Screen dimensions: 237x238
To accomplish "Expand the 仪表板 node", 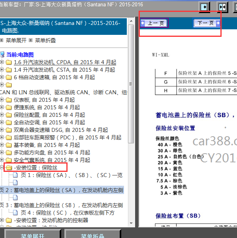I will click(x=2, y=99).
